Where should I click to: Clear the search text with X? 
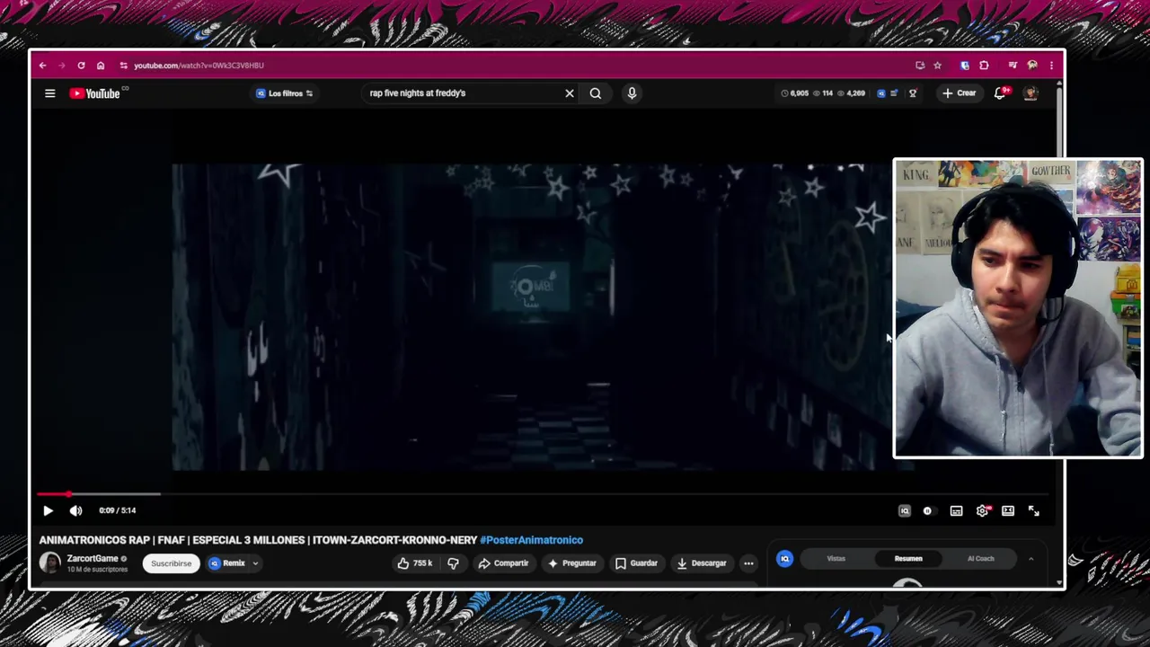(x=570, y=93)
